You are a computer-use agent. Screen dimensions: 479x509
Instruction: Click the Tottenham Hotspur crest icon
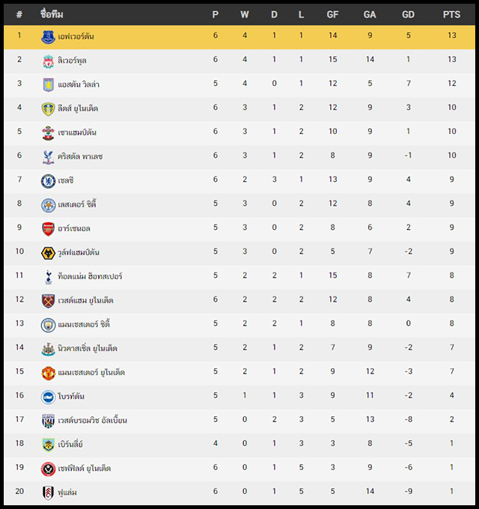49,277
